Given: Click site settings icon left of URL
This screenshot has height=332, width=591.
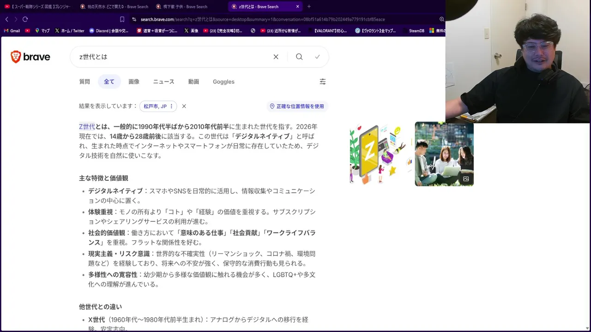Looking at the screenshot, I should tap(134, 19).
